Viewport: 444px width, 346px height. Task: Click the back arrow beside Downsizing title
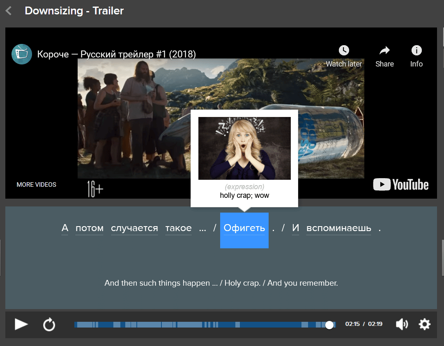tap(9, 11)
